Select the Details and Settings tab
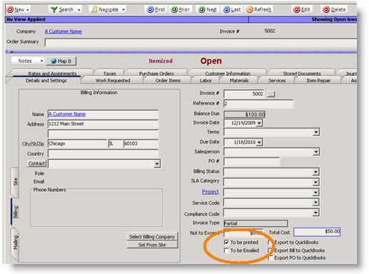This screenshot has height=274, width=369. click(46, 81)
